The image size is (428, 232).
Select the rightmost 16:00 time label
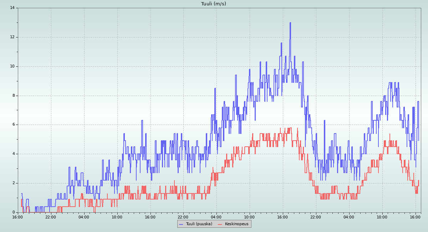415,217
